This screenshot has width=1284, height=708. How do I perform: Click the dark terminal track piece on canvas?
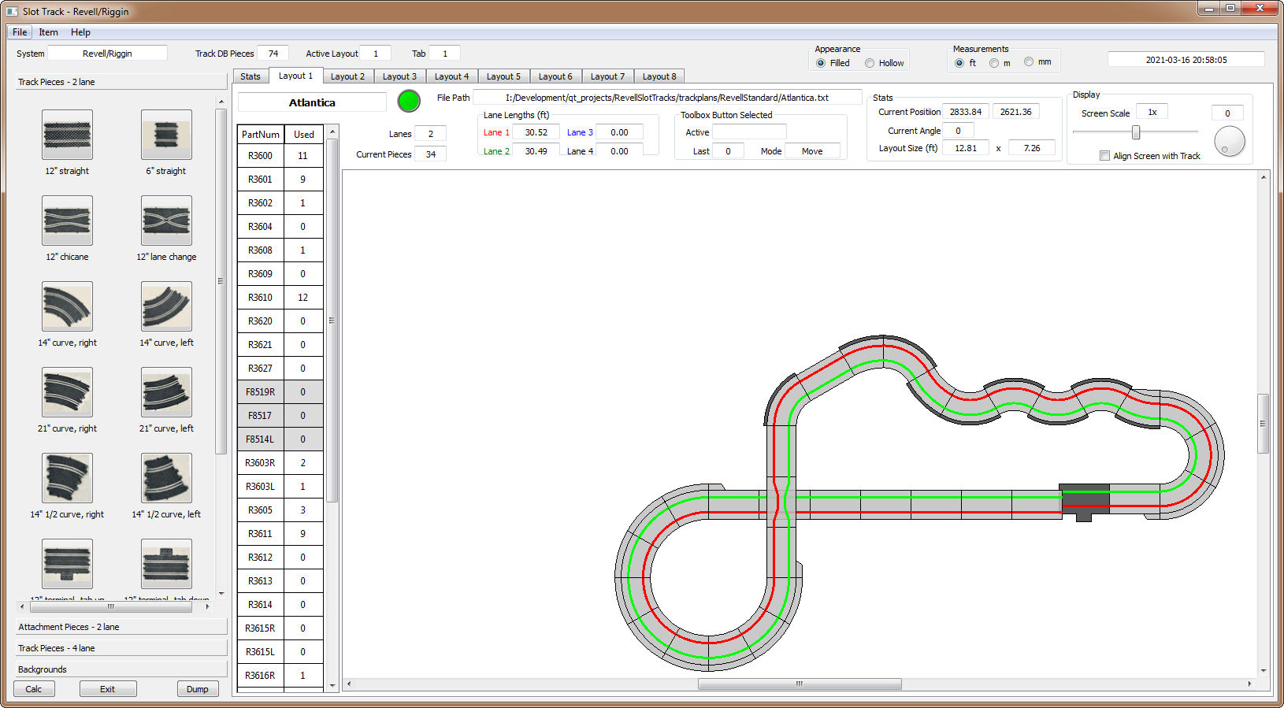[1085, 501]
